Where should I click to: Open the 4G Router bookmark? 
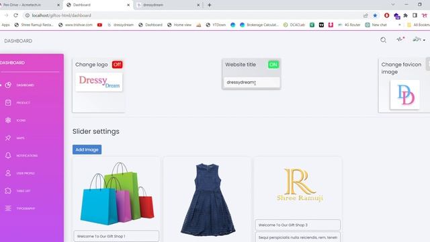tap(349, 25)
